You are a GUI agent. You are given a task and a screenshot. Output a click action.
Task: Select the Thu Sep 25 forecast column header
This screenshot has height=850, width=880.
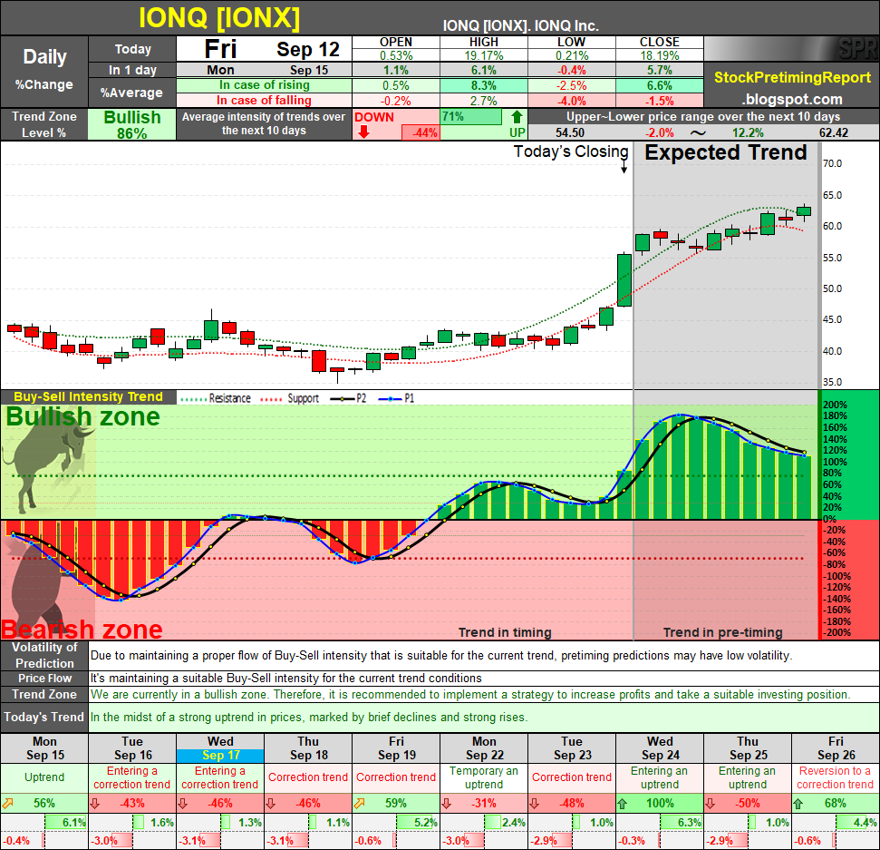pyautogui.click(x=748, y=748)
